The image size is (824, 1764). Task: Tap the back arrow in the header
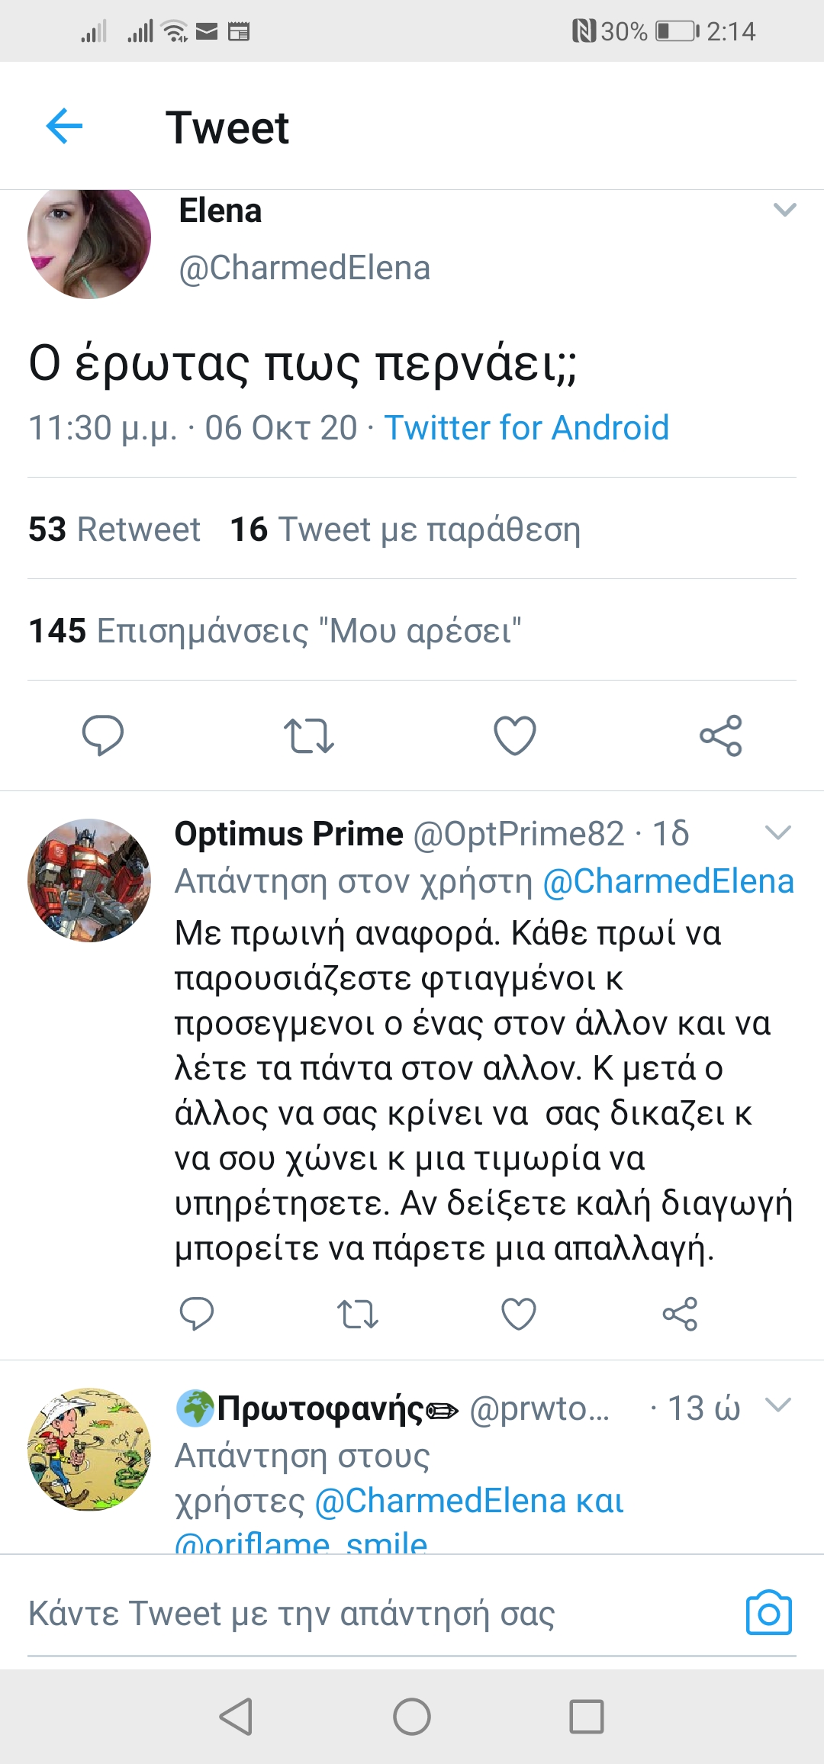pos(64,126)
